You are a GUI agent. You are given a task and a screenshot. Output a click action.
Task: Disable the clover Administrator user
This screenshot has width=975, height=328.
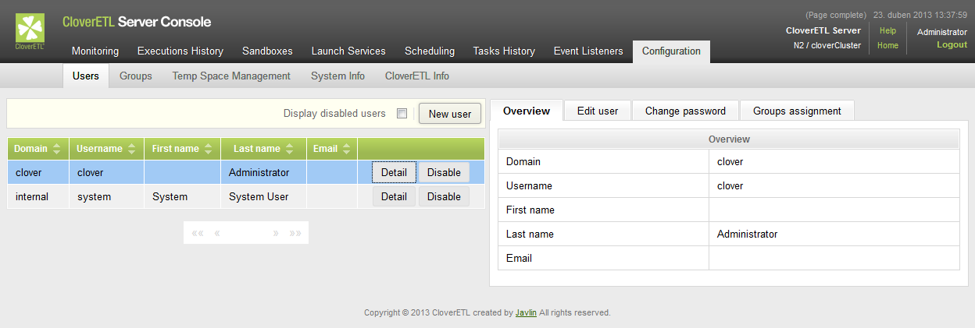coord(444,172)
